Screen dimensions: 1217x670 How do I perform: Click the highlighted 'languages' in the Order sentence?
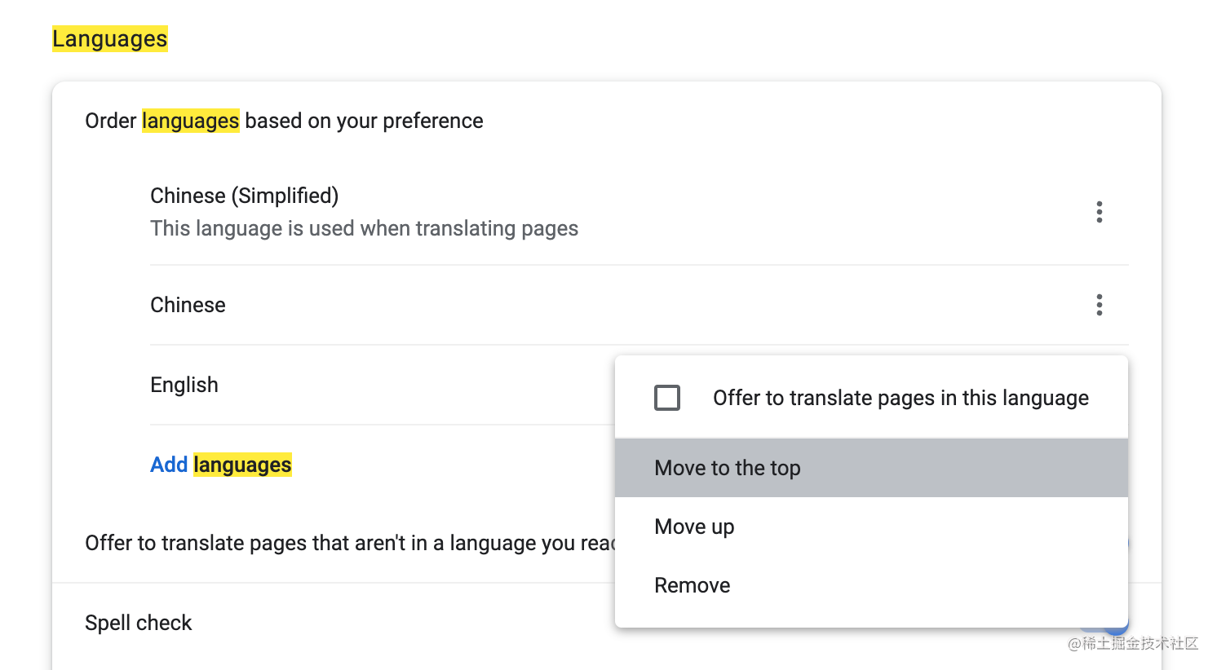click(x=190, y=121)
